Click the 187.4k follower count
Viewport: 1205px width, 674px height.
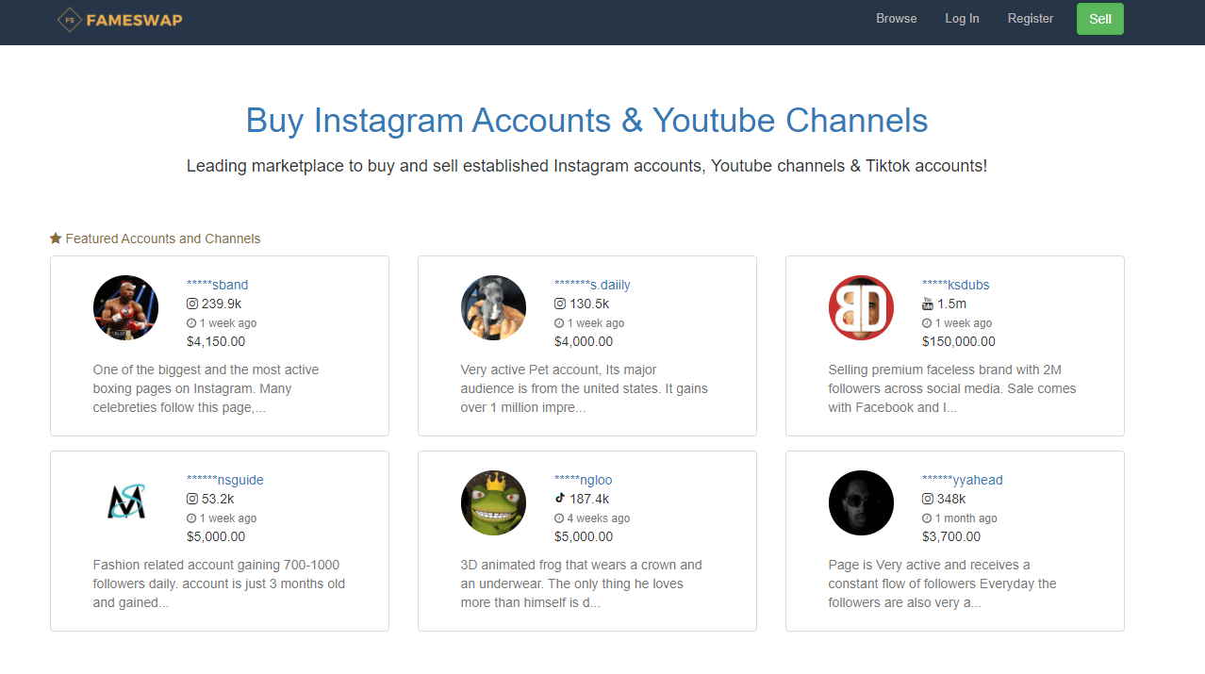tap(589, 499)
